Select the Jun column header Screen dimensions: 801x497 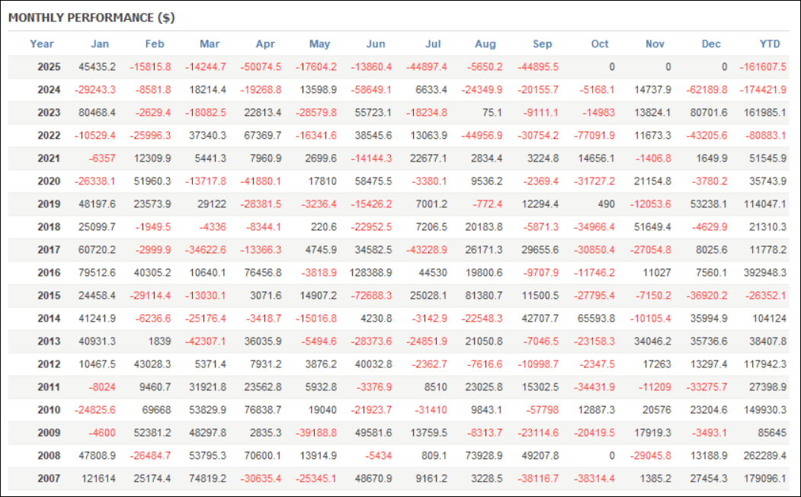(x=376, y=44)
